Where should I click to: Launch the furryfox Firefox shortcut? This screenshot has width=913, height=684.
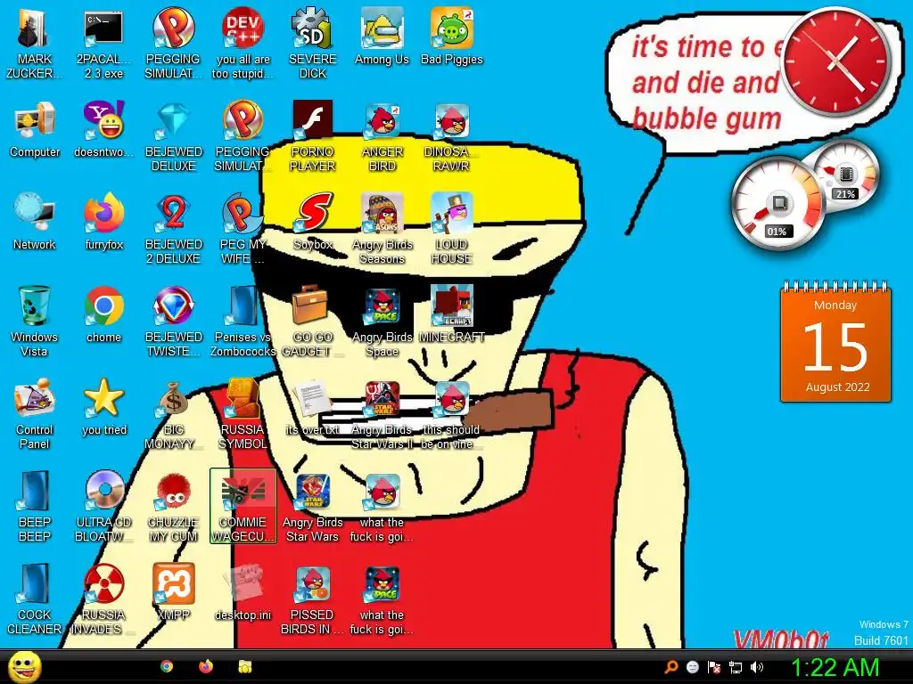[103, 222]
